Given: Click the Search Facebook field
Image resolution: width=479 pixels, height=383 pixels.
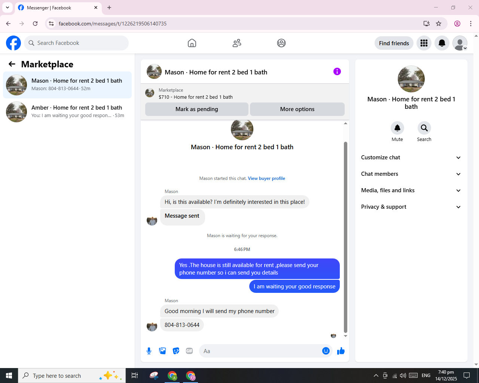Looking at the screenshot, I should tap(76, 43).
